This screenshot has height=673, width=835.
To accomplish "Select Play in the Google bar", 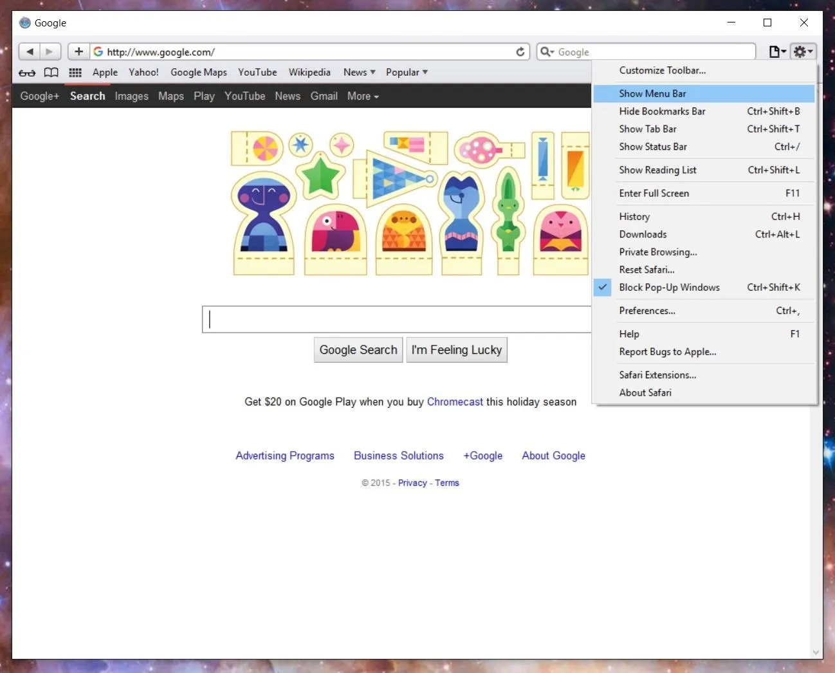I will pos(204,96).
